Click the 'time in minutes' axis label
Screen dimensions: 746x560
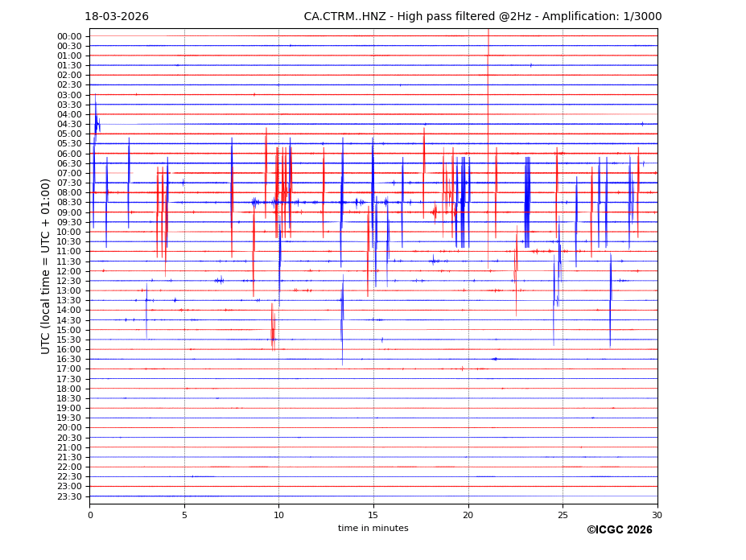pyautogui.click(x=373, y=529)
